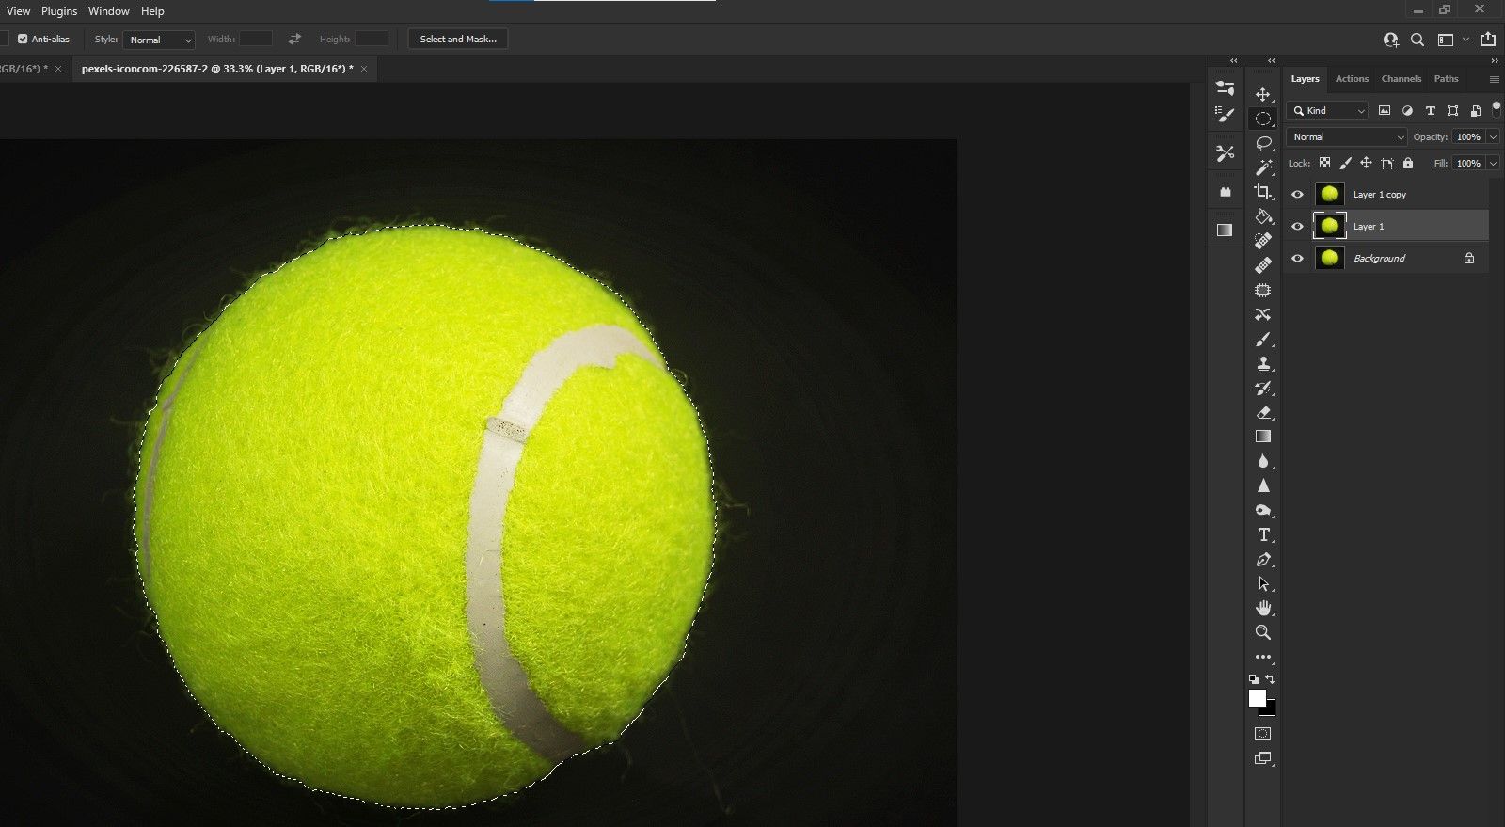The width and height of the screenshot is (1505, 827).
Task: Toggle the pixel layer filter
Action: 1385,111
